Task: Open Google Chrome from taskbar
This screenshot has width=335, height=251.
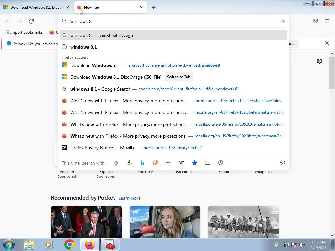Action: (x=69, y=244)
